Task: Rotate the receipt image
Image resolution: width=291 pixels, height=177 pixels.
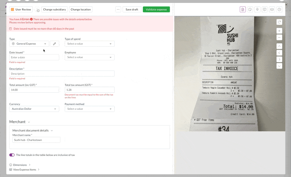Action: pyautogui.click(x=279, y=22)
